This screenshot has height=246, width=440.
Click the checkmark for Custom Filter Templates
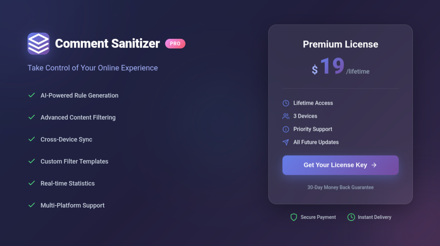(32, 161)
